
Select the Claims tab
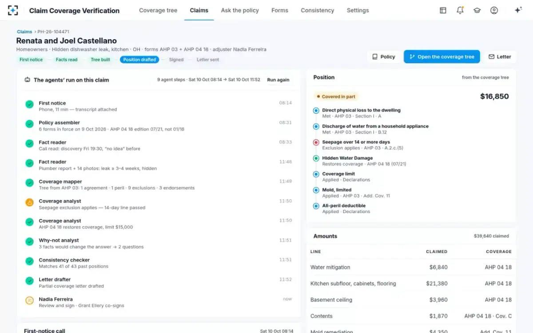199,10
